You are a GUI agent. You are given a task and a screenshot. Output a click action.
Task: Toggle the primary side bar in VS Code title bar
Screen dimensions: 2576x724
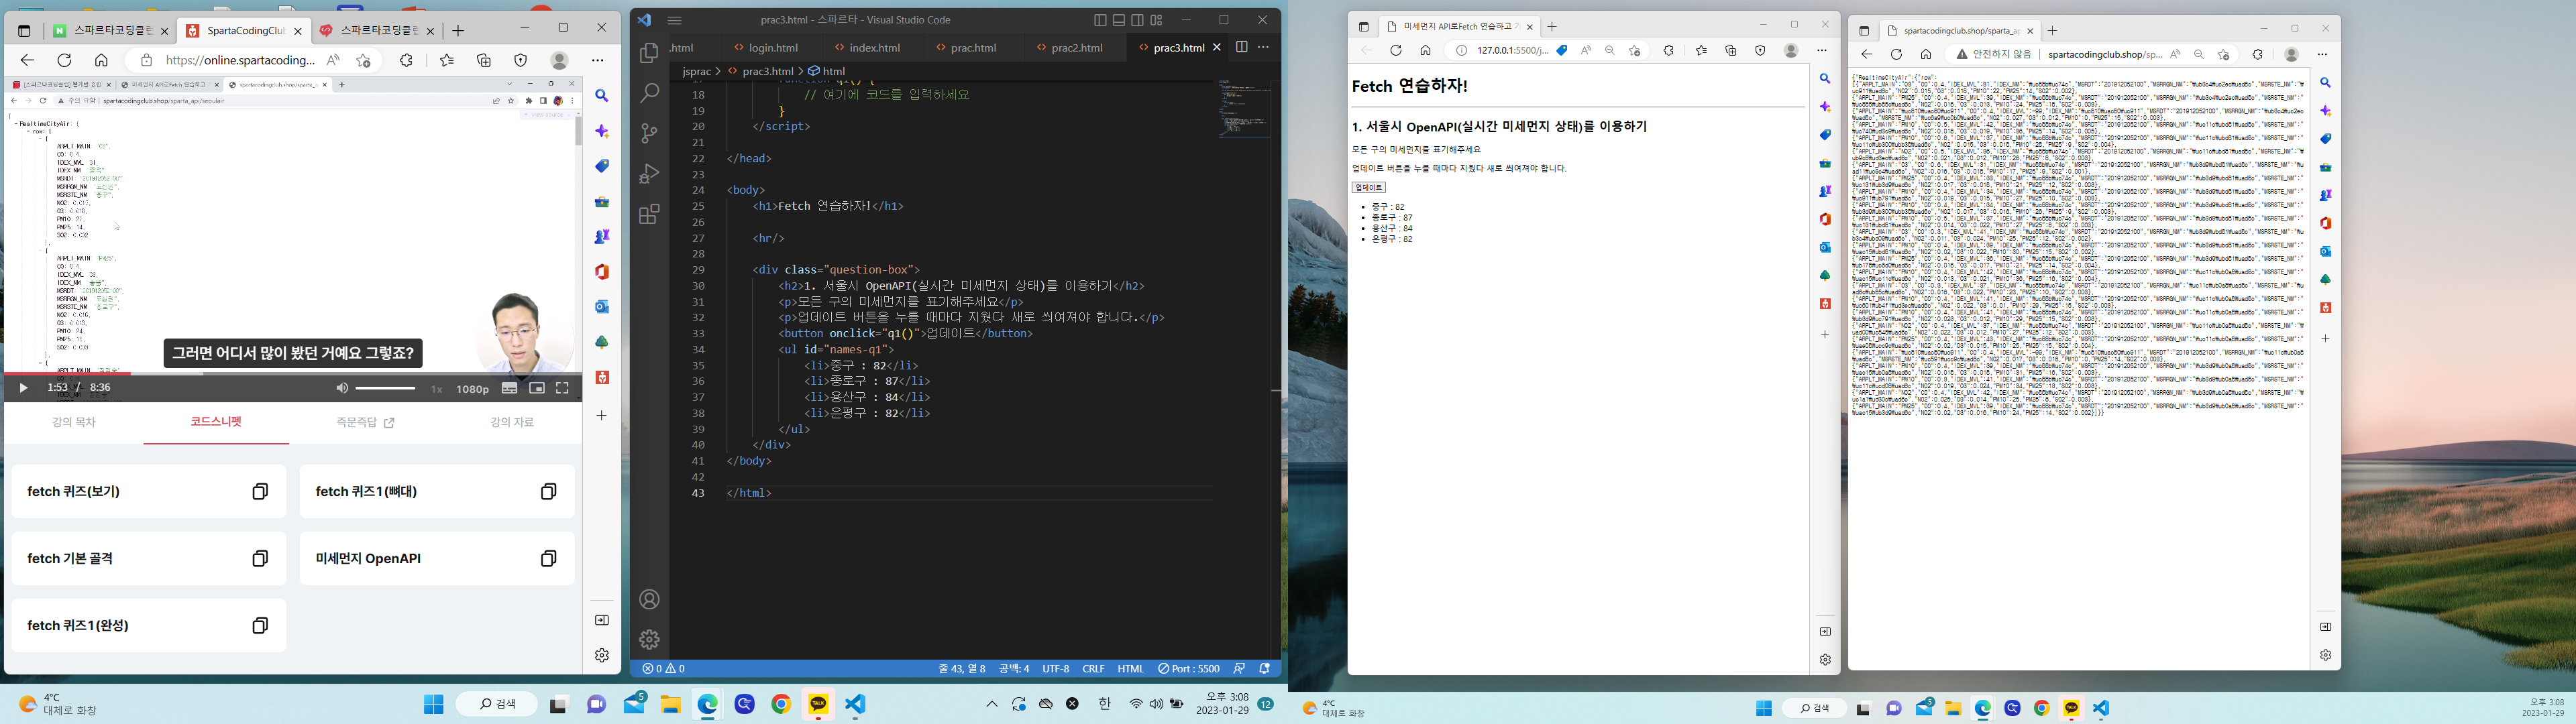pos(1100,20)
